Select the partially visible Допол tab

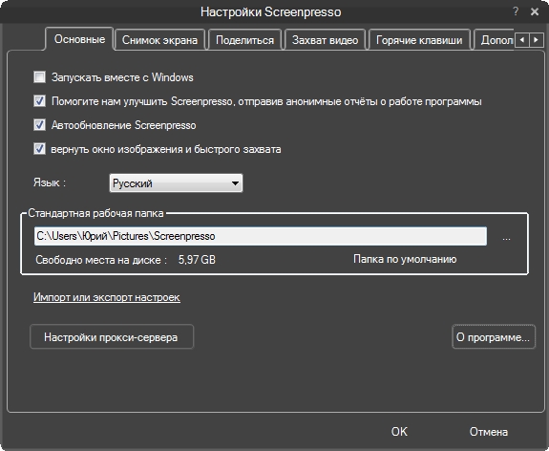[x=495, y=40]
